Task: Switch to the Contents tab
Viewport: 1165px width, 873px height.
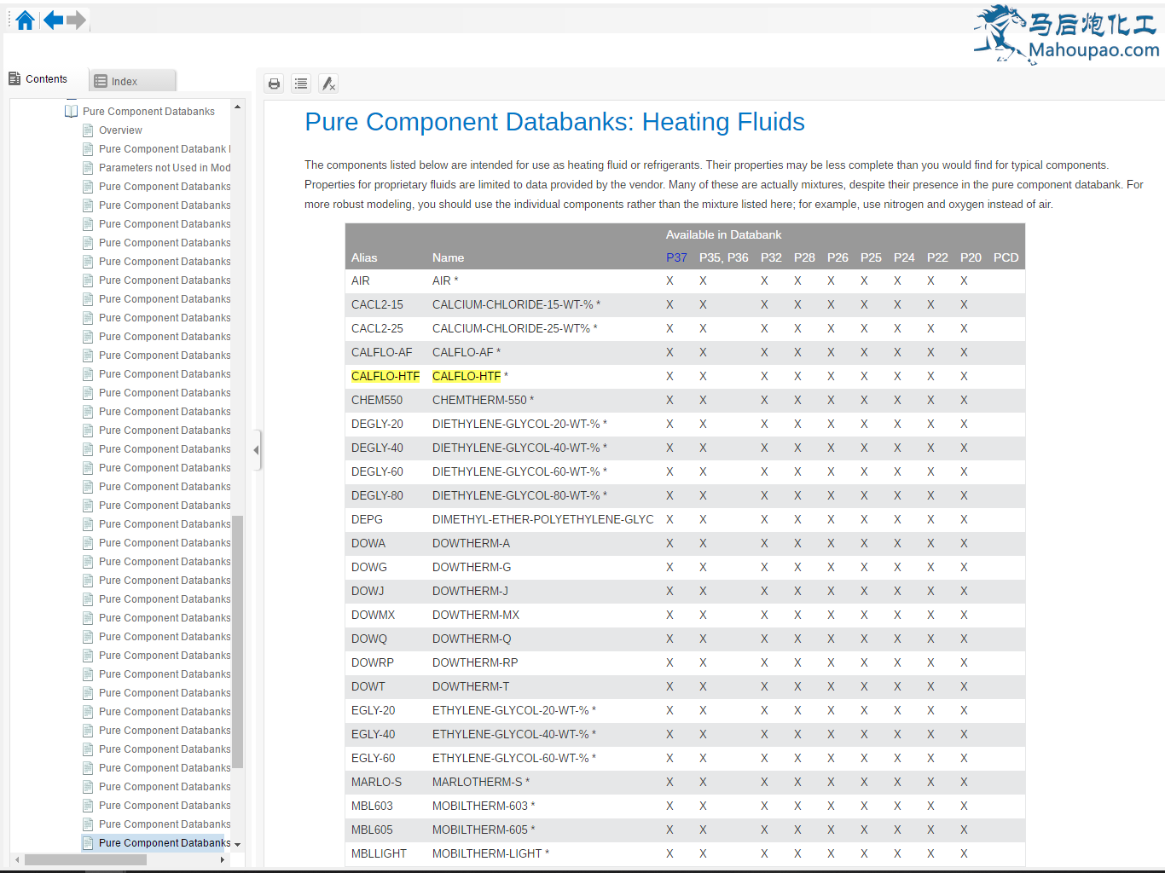Action: pyautogui.click(x=38, y=79)
